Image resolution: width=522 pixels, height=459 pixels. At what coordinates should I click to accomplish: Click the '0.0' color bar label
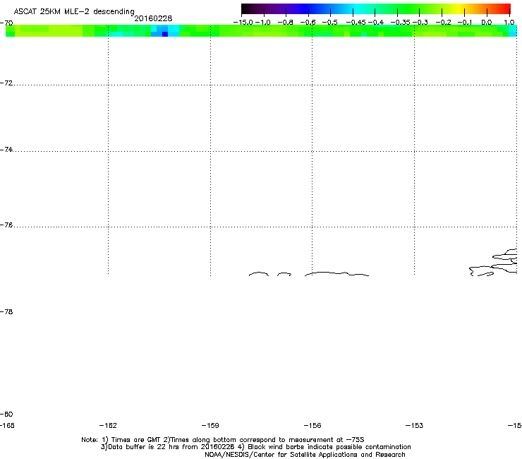pyautogui.click(x=487, y=23)
